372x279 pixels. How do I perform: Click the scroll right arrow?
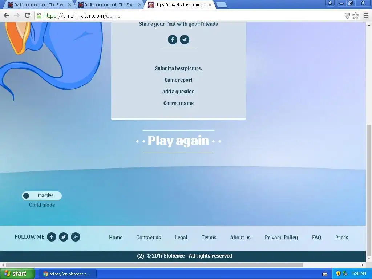pos(363,265)
